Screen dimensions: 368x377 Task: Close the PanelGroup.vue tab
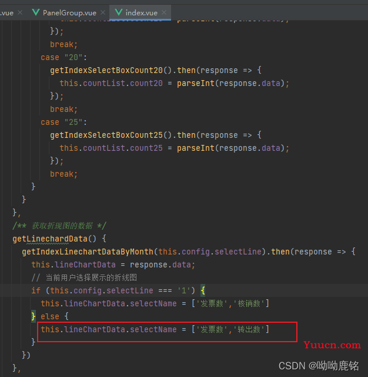pos(103,12)
